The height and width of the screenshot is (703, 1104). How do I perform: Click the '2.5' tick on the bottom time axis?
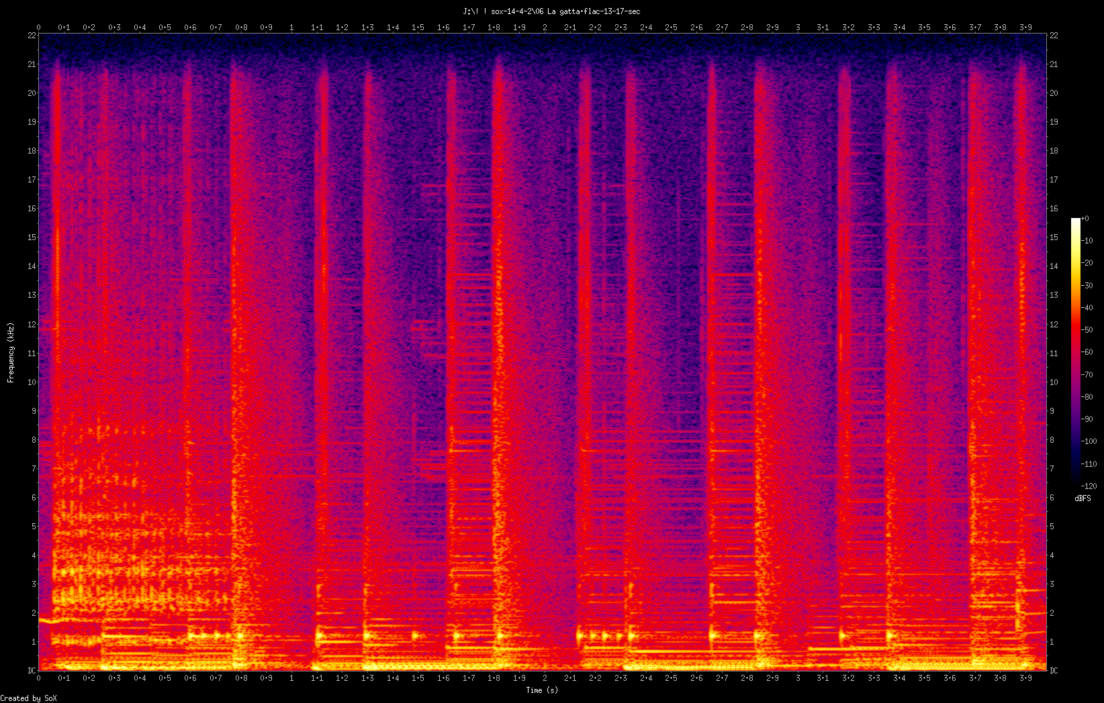tap(671, 678)
